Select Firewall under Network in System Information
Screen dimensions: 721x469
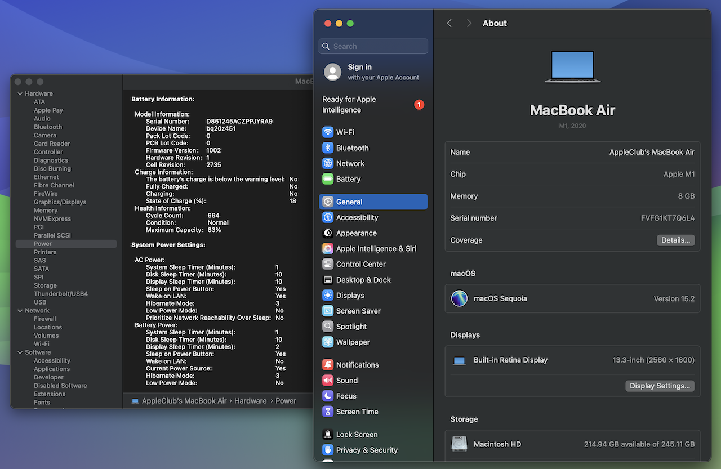(x=45, y=319)
